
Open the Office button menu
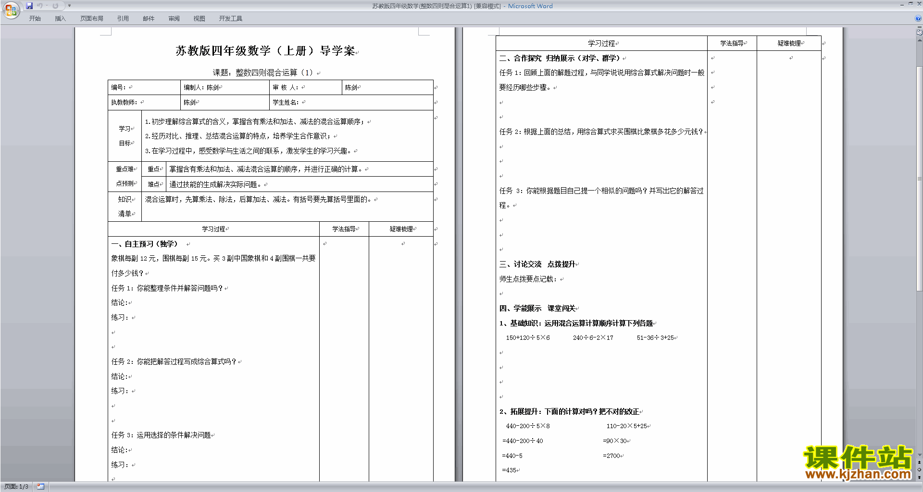click(11, 10)
